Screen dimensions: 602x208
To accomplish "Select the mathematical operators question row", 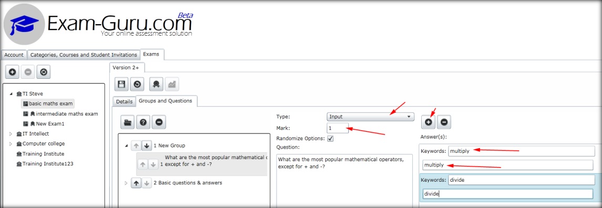I will tap(202, 164).
